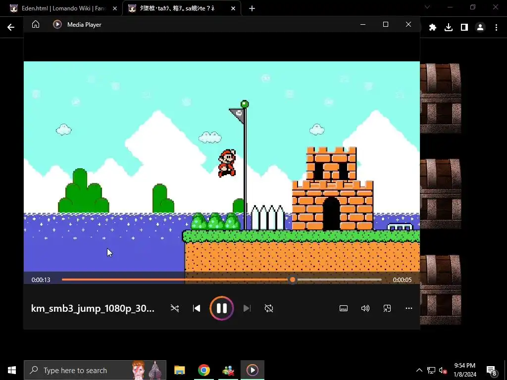Skip to next track in Media Player

click(x=247, y=308)
